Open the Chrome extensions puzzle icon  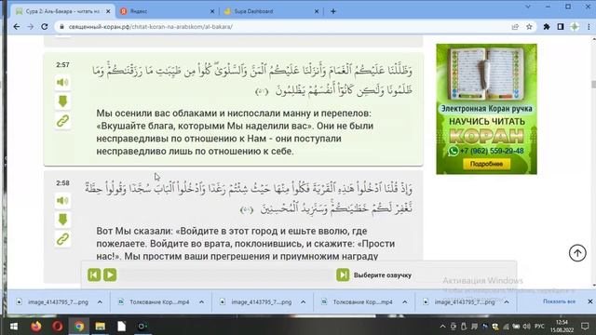point(547,27)
